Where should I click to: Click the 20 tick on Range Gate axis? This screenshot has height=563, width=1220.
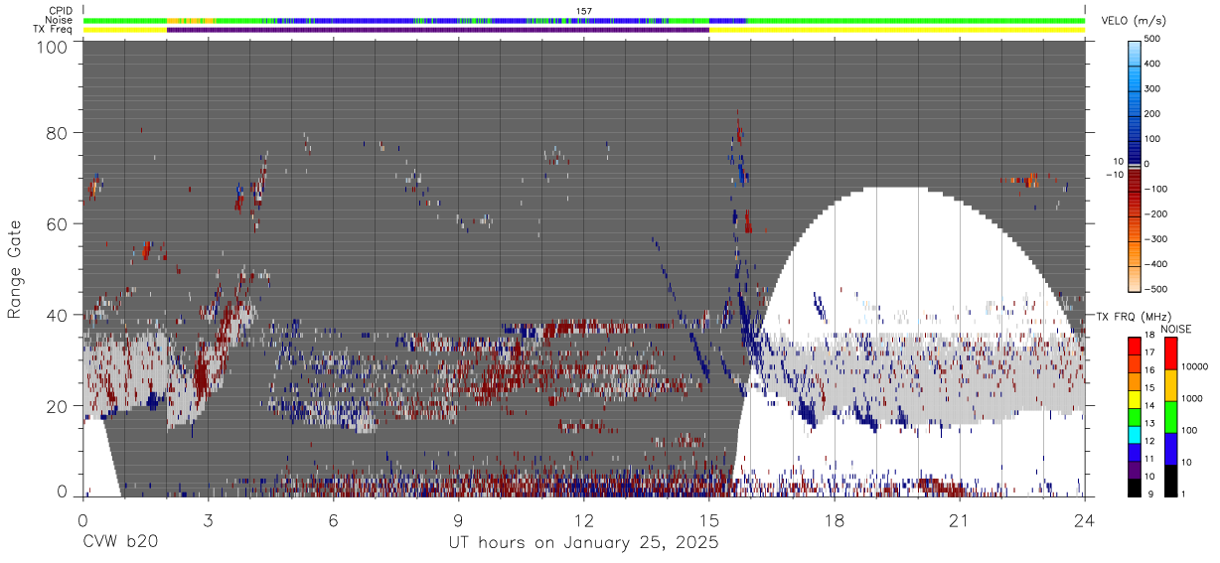tap(58, 406)
